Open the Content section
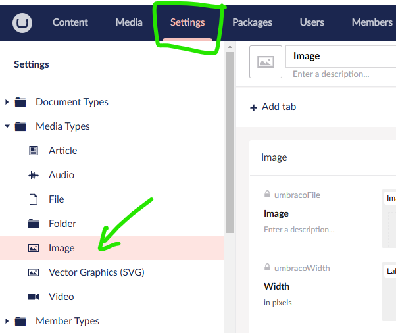Image resolution: width=396 pixels, height=333 pixels. coord(70,22)
